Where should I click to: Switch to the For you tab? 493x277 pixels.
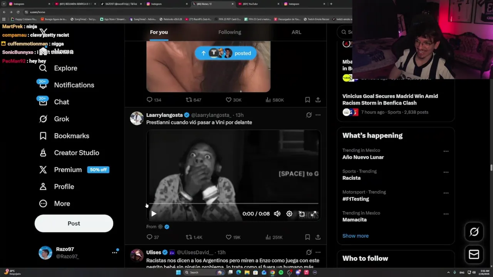[x=159, y=32]
